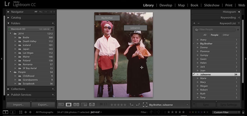This screenshot has width=247, height=116.
Task: Open Compare view (X|Y) mode
Action: coord(76,105)
